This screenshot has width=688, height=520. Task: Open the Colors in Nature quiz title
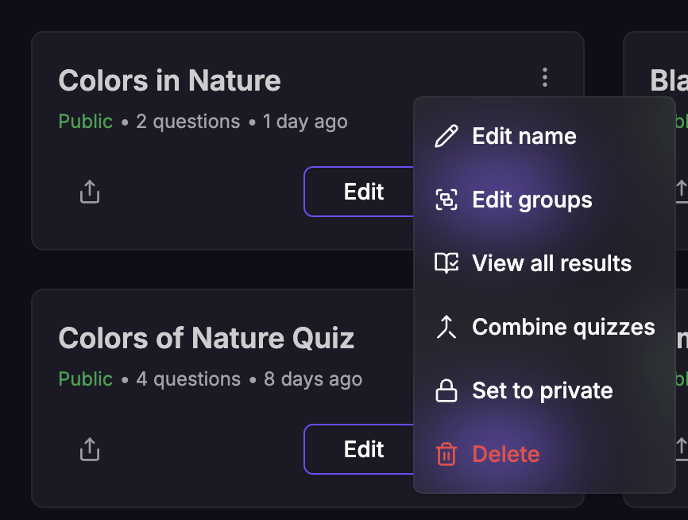pyautogui.click(x=169, y=80)
